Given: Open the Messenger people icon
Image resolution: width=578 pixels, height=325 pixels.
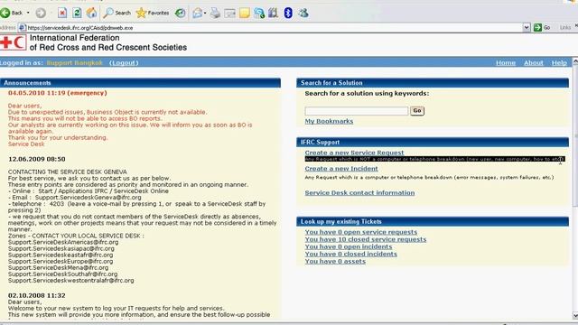Looking at the screenshot, I should 303,14.
